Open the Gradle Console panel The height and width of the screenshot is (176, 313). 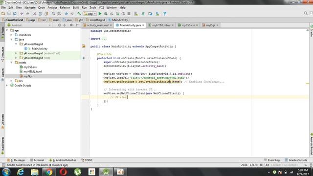(x=295, y=160)
